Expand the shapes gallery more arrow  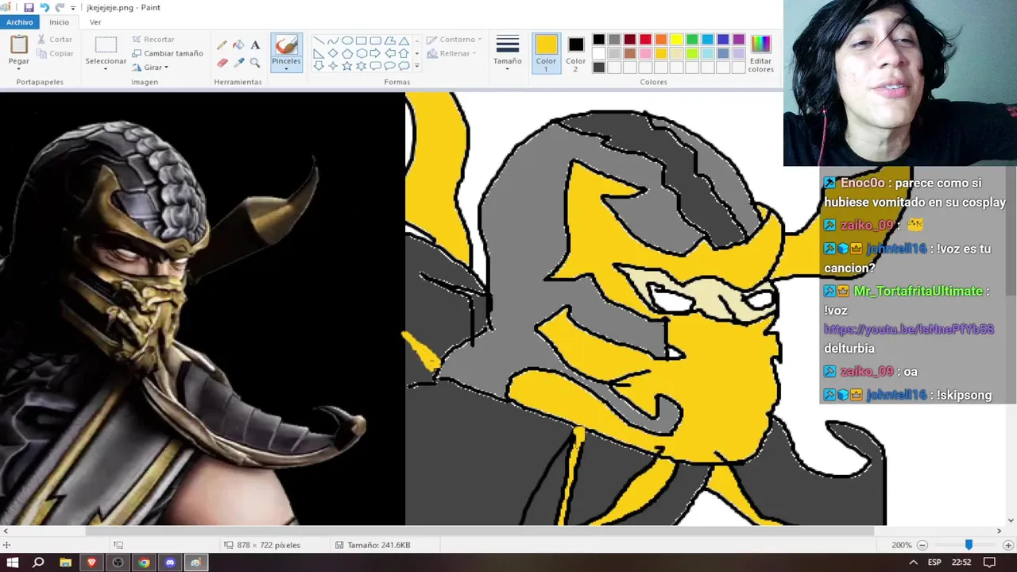(x=417, y=67)
